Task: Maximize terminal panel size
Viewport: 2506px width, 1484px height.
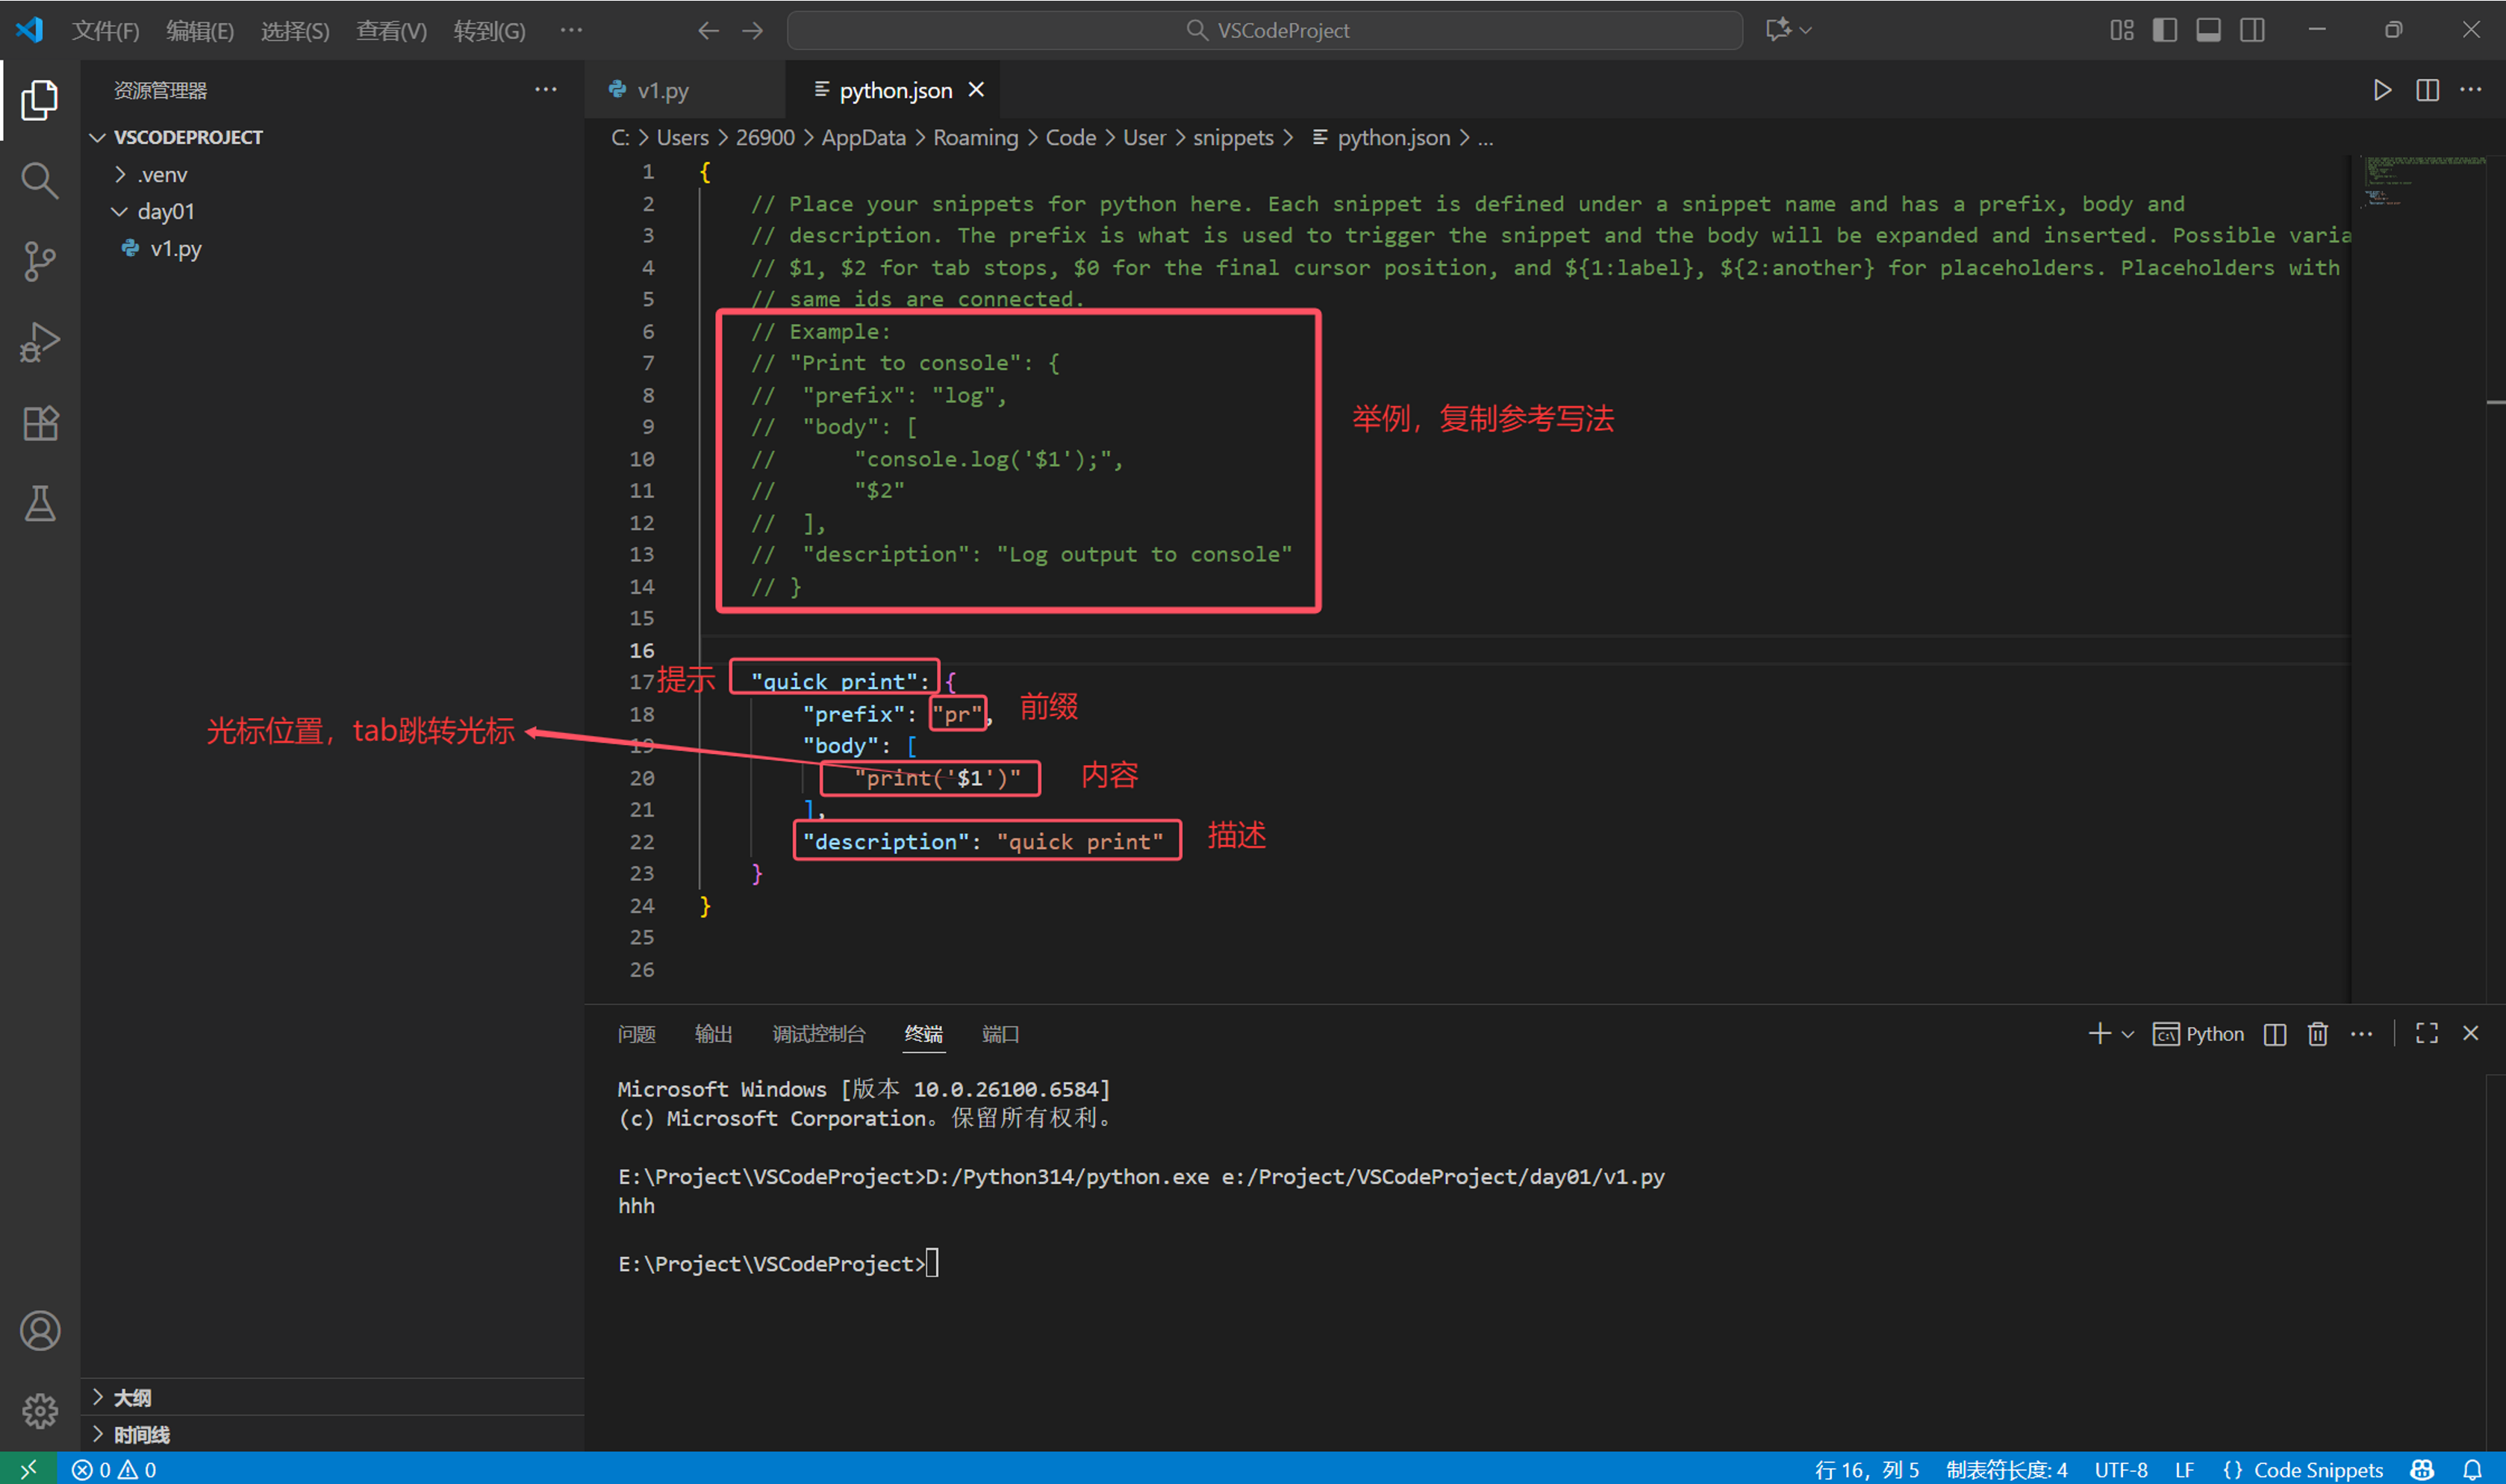Action: click(2426, 1034)
